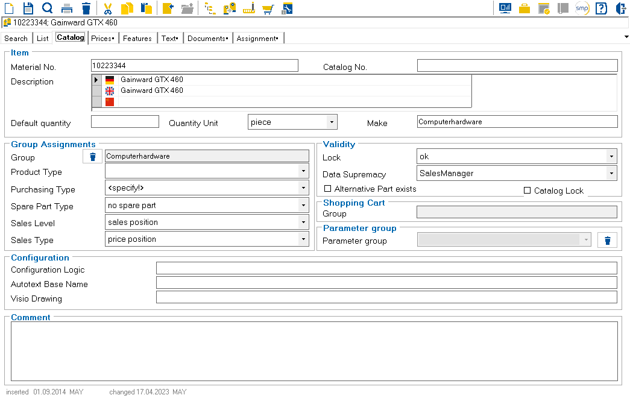The width and height of the screenshot is (630, 398).
Task: Click the wrench tools icon
Action: point(288,8)
